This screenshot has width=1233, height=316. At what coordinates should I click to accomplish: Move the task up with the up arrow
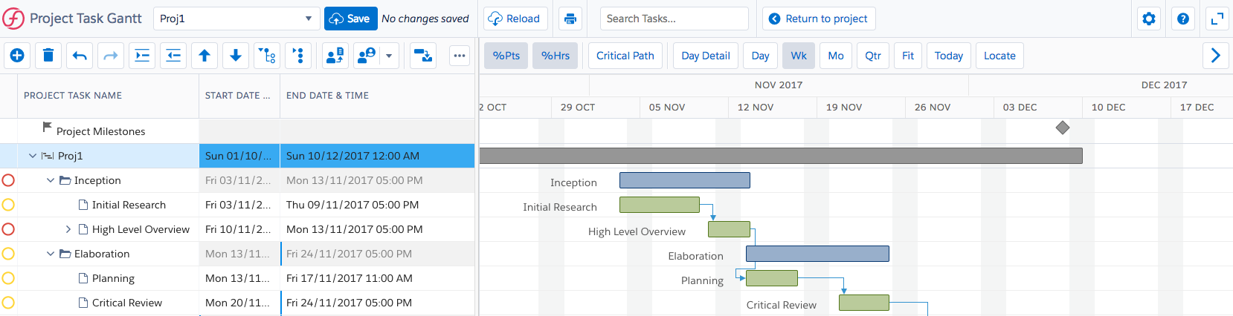tap(205, 56)
